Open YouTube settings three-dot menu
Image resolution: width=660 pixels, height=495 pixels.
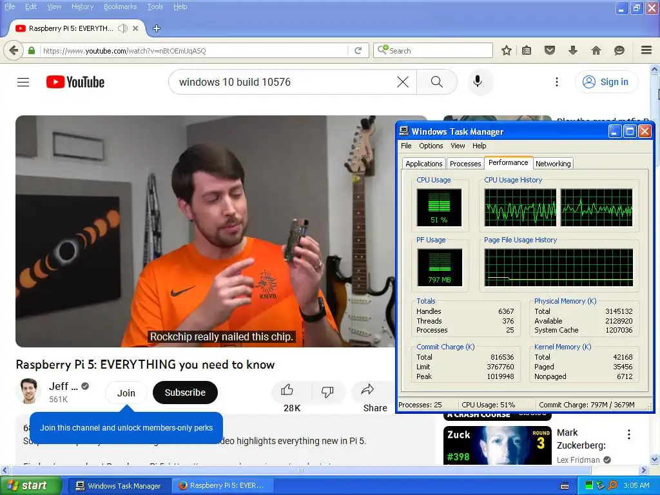(x=557, y=82)
